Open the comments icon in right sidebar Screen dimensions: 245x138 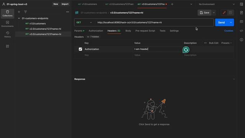tap(242, 21)
